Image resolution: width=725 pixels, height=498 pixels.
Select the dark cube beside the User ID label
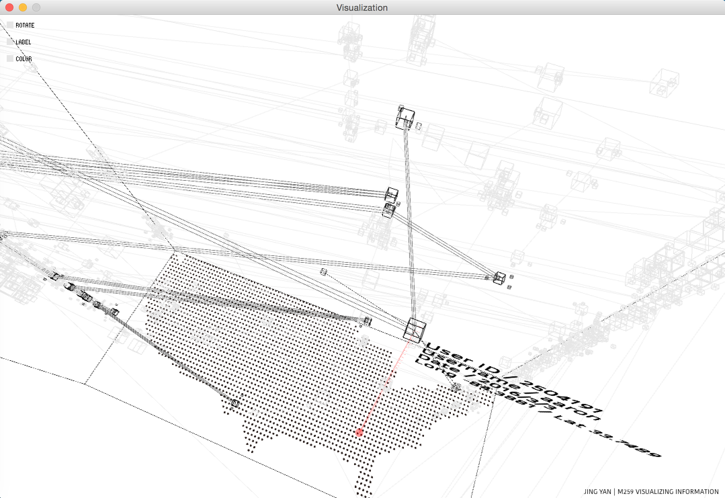coord(415,330)
